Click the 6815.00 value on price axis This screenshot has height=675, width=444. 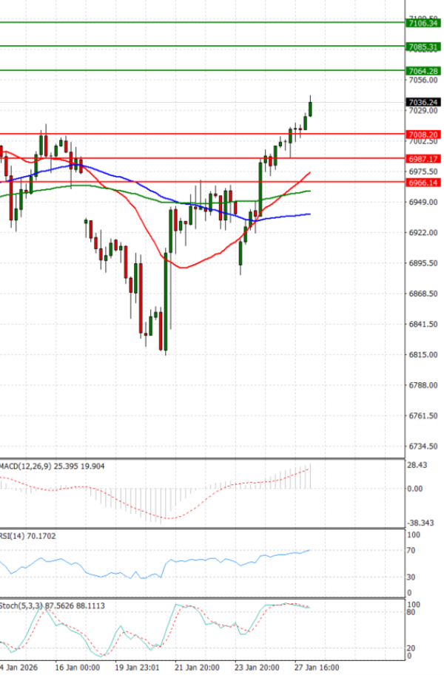tap(423, 355)
